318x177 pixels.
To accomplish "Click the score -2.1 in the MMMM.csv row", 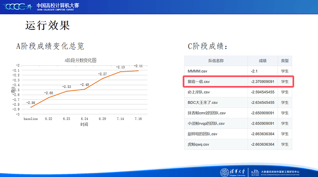I will (254, 71).
